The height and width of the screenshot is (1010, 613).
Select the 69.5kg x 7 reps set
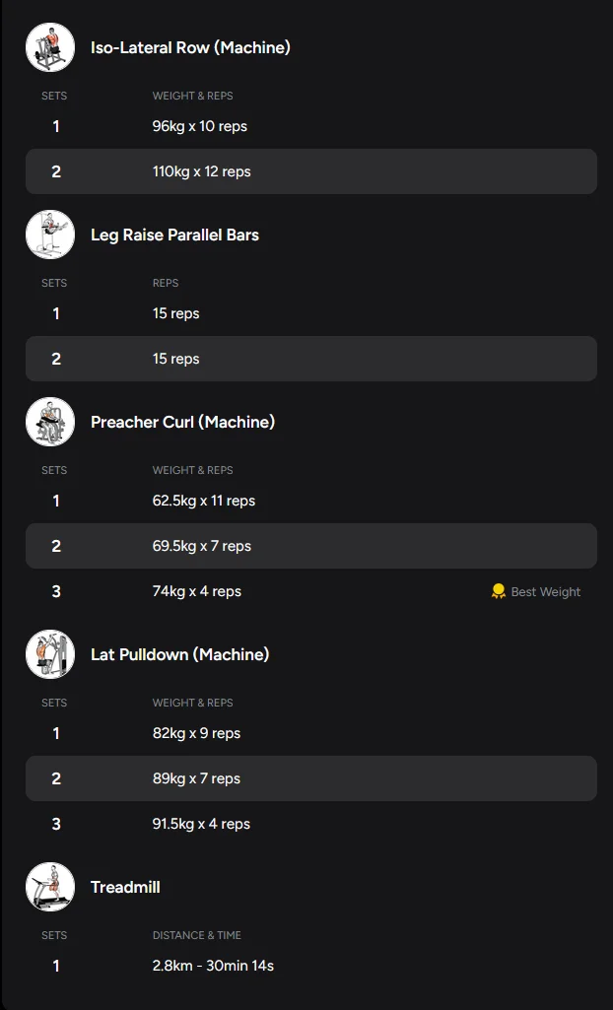pyautogui.click(x=310, y=546)
